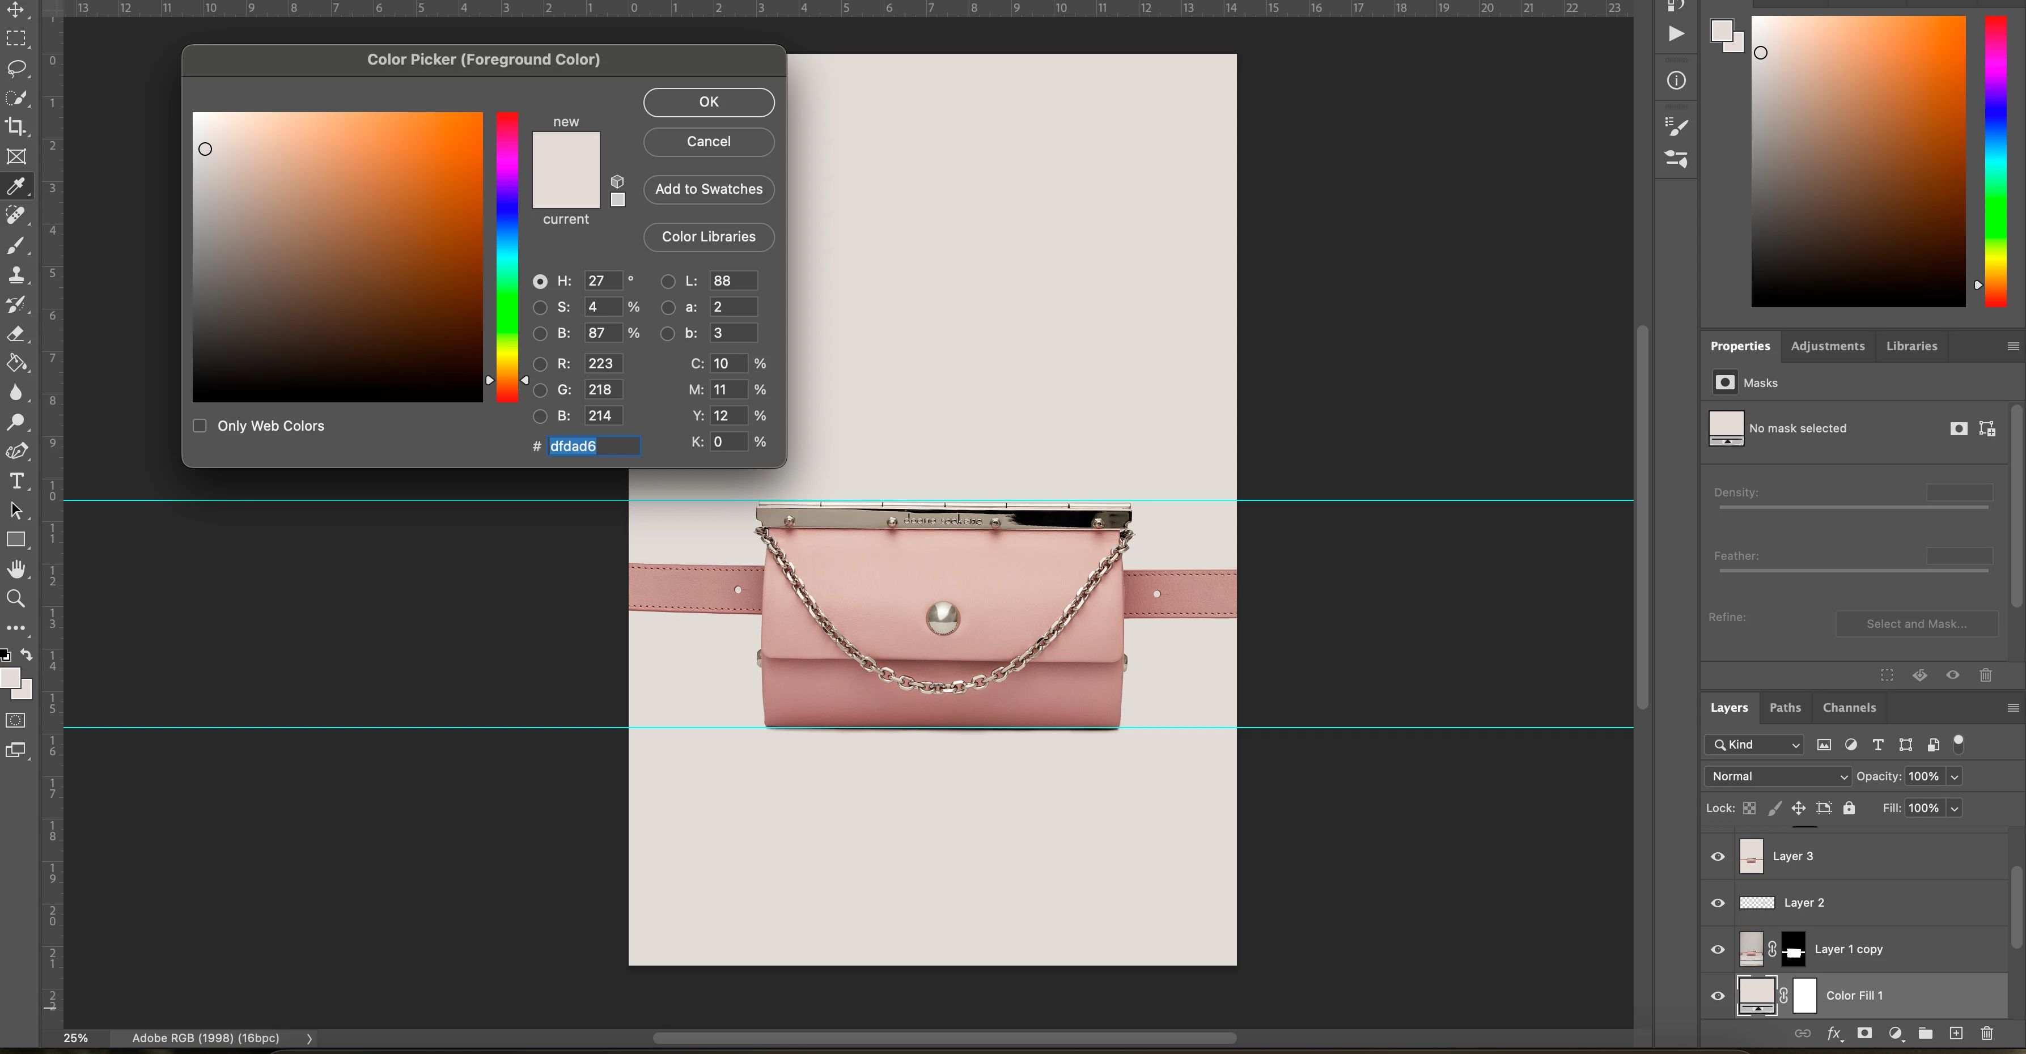Expand the layer Opacity dropdown arrow
Image resolution: width=2026 pixels, height=1054 pixels.
1955,776
